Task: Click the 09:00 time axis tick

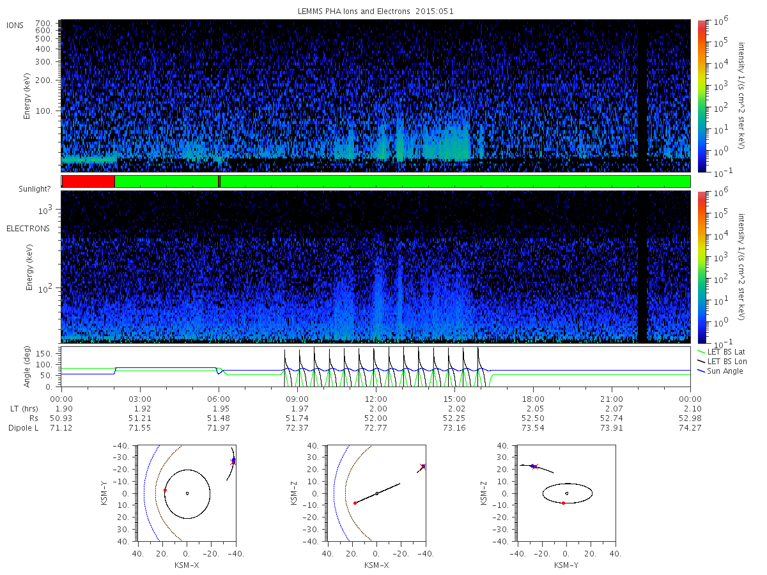Action: point(297,399)
